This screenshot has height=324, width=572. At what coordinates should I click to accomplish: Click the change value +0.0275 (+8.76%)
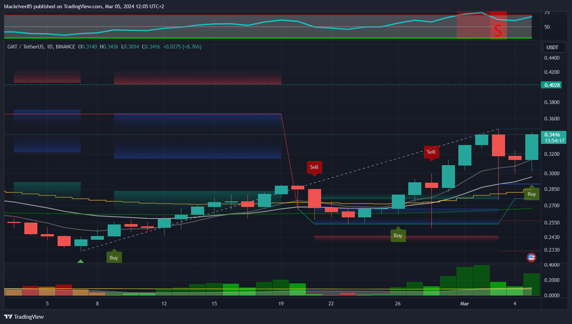[x=182, y=47]
